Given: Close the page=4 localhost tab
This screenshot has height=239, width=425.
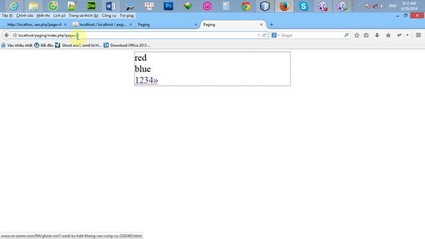Looking at the screenshot, I should (x=65, y=25).
